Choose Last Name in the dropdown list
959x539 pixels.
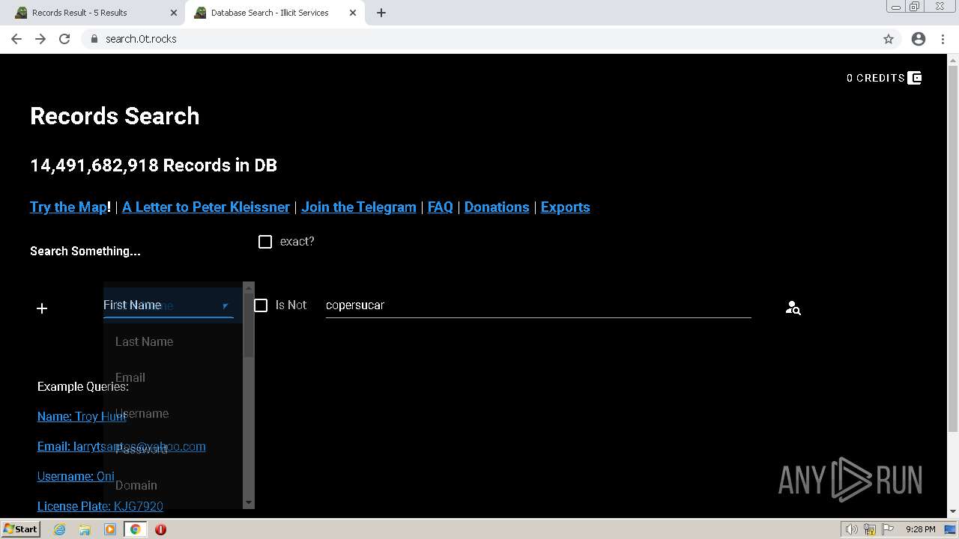coord(173,341)
